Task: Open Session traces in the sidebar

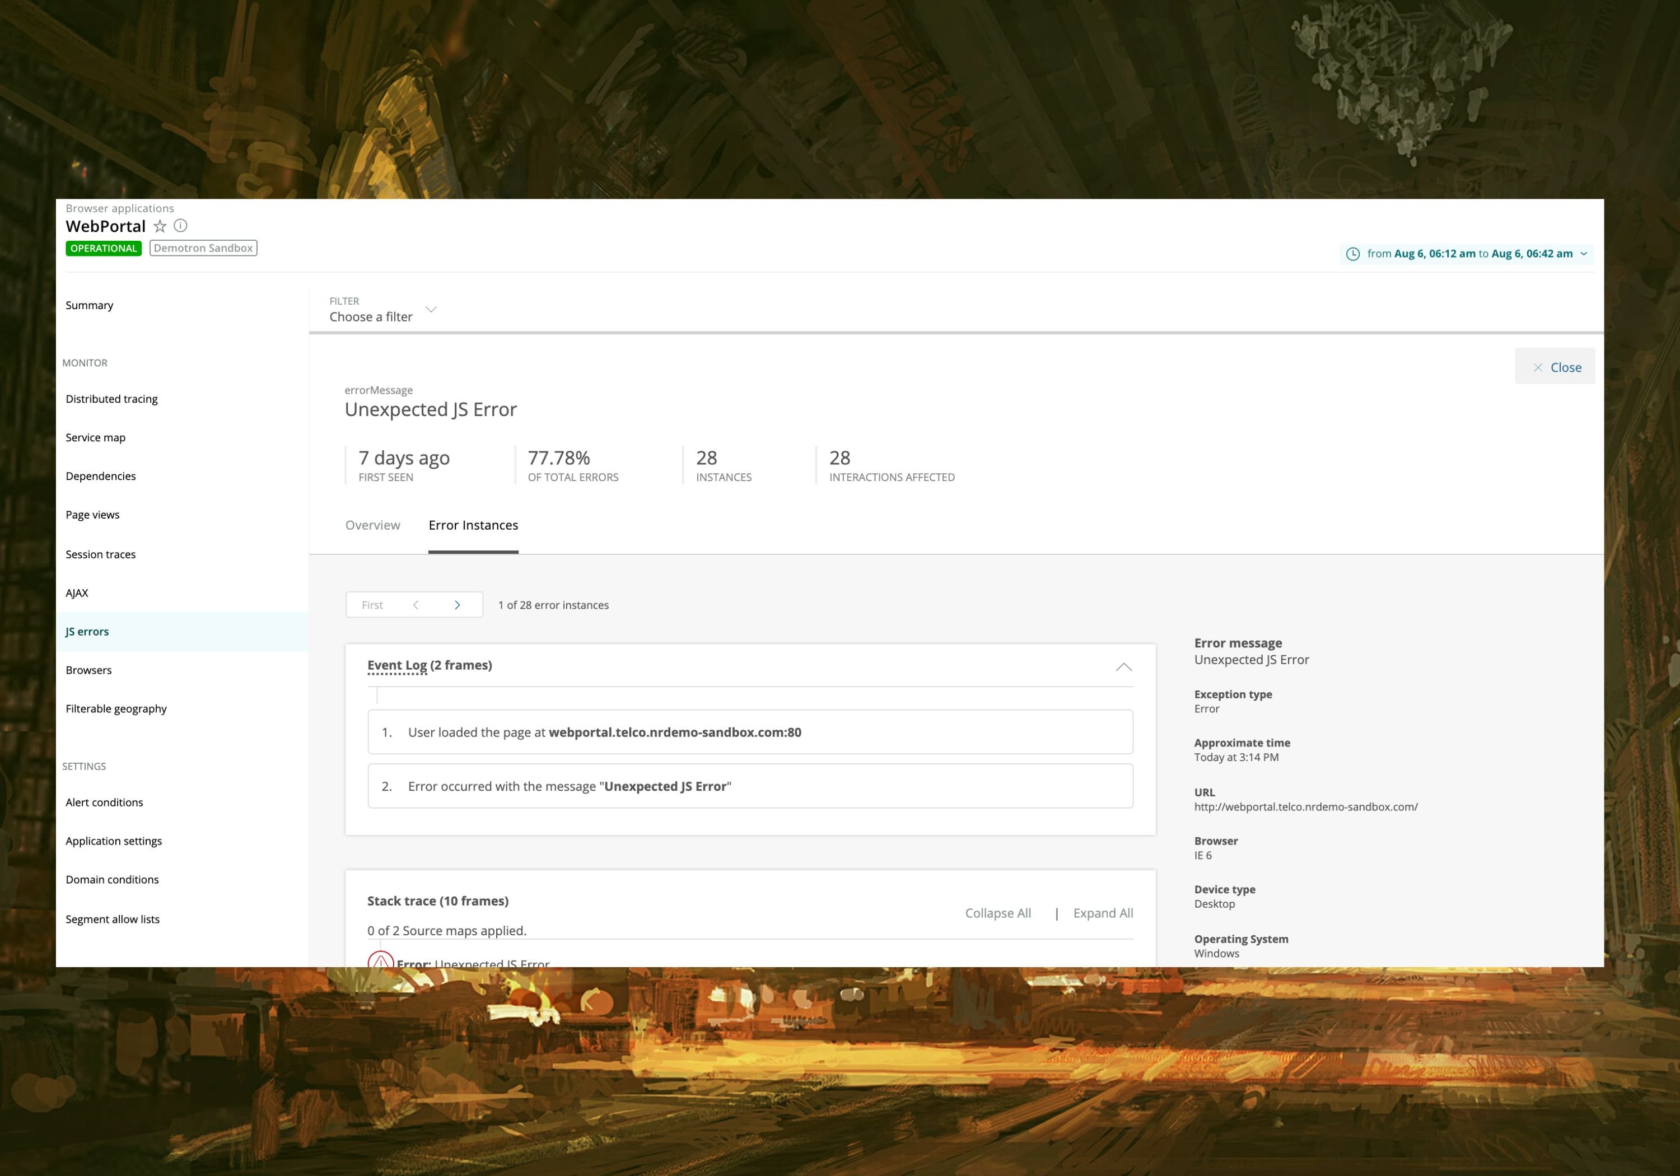Action: tap(101, 555)
